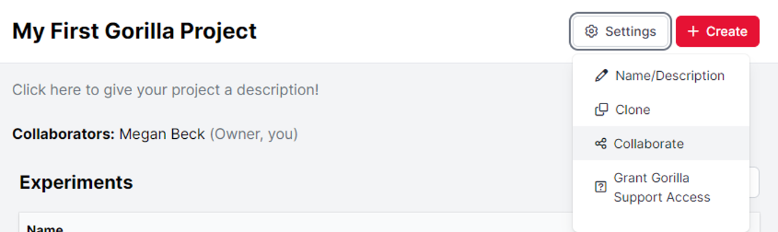
Task: Click the Name column header in Experiments table
Action: point(45,228)
